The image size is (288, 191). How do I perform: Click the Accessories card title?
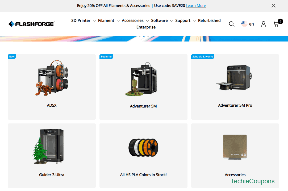(x=235, y=175)
